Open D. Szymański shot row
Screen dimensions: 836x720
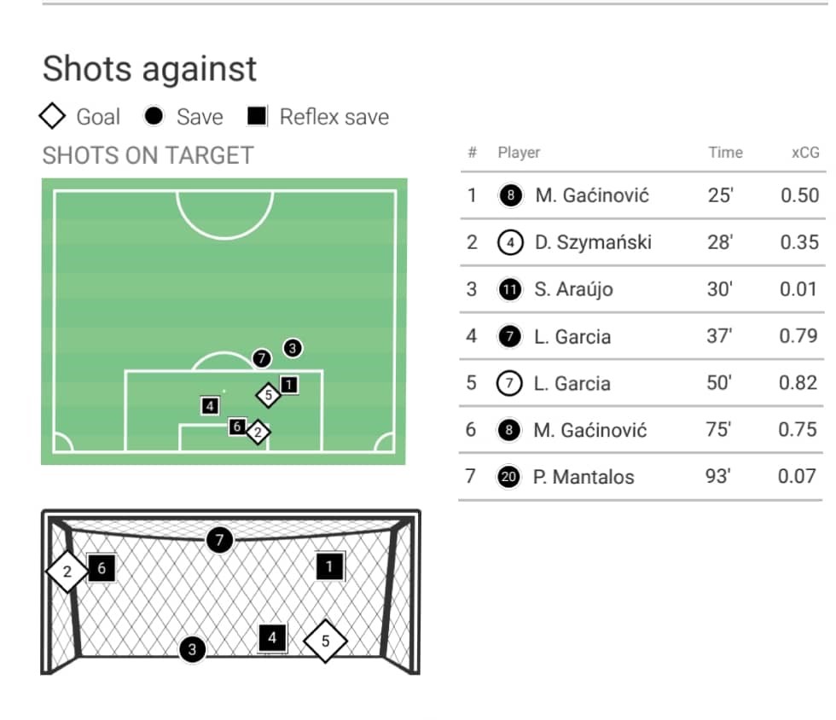pyautogui.click(x=643, y=242)
